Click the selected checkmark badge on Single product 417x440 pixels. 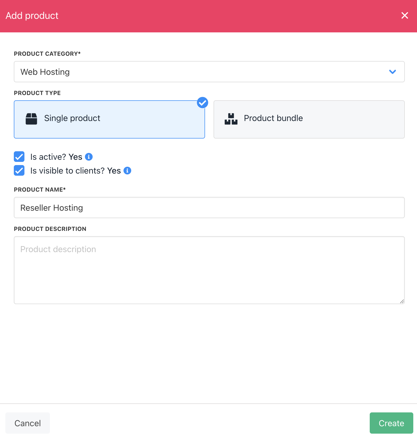pos(202,103)
